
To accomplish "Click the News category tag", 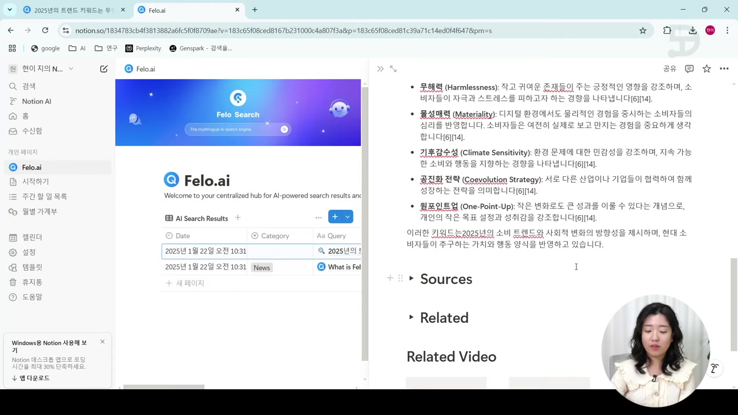I will click(262, 268).
